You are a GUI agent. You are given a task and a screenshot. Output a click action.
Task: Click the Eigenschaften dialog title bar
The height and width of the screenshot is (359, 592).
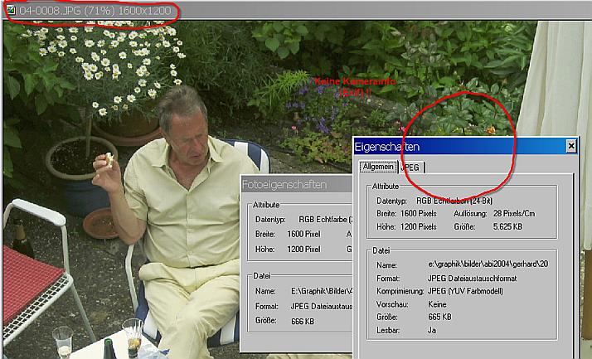coord(456,146)
